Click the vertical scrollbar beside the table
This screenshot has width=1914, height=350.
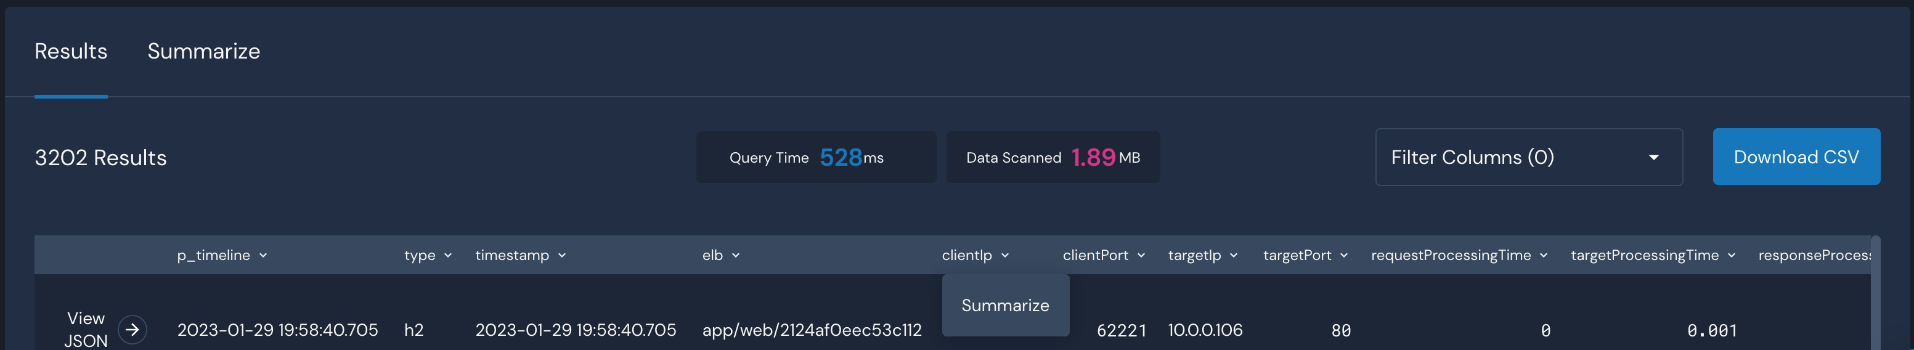(x=1875, y=293)
